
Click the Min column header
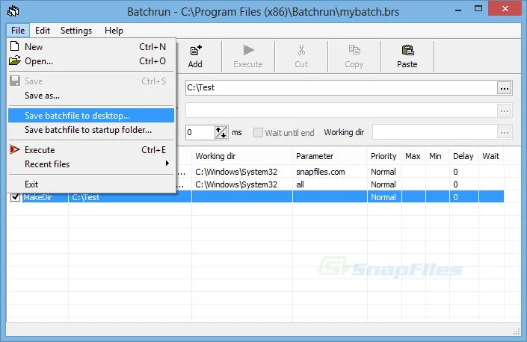[437, 156]
